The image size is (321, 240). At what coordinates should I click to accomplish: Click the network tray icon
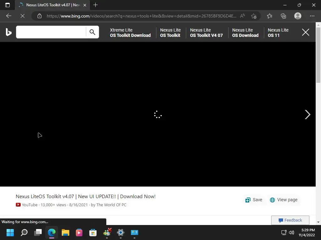pyautogui.click(x=284, y=232)
